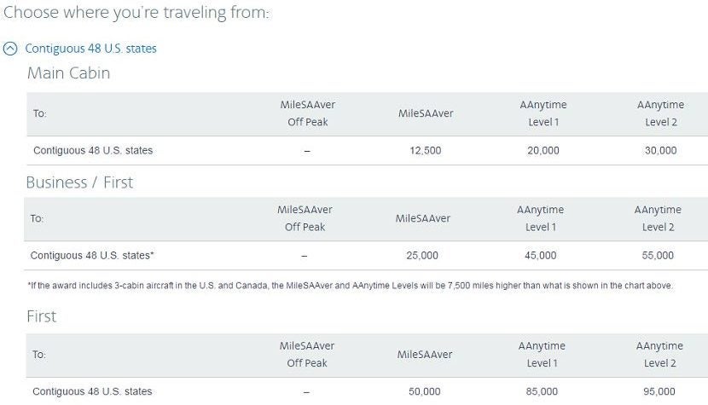Image resolution: width=708 pixels, height=405 pixels.
Task: Click the Contiguous 48 U.S. states link
Action: [x=90, y=49]
